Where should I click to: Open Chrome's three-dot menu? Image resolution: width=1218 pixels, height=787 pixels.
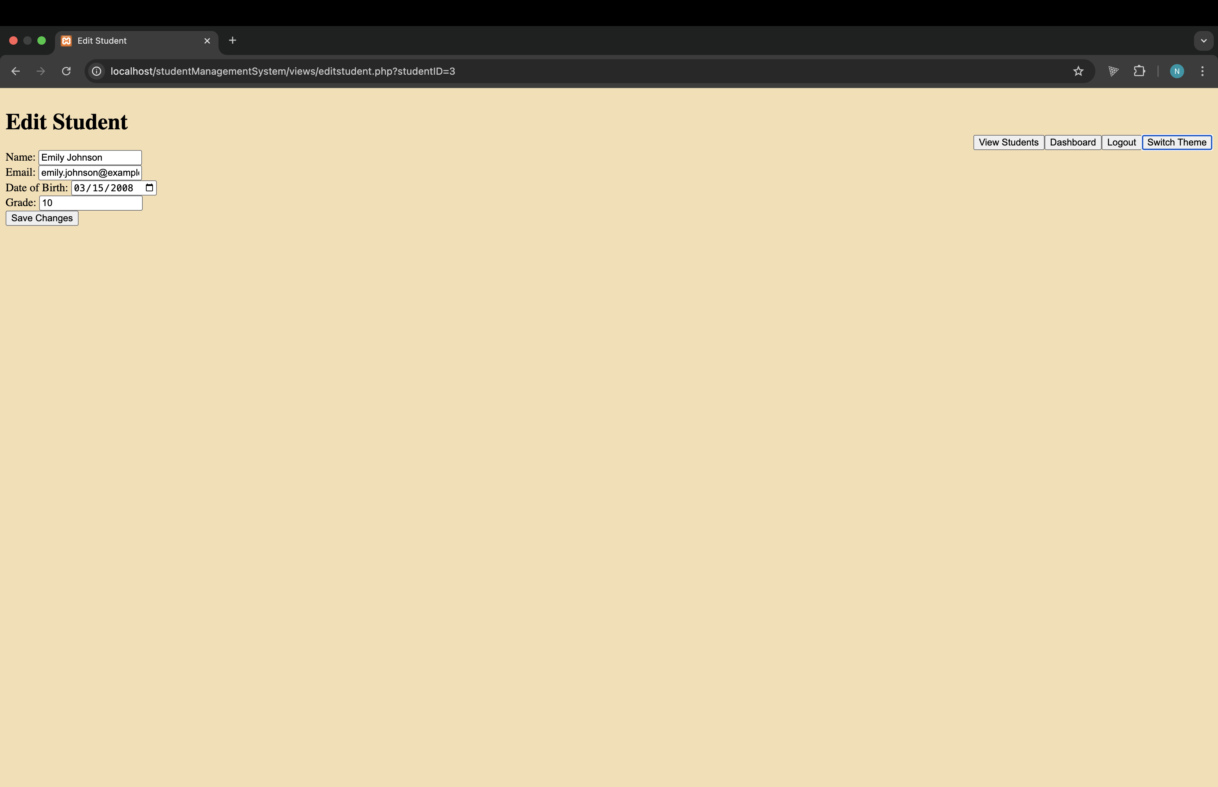click(x=1202, y=71)
